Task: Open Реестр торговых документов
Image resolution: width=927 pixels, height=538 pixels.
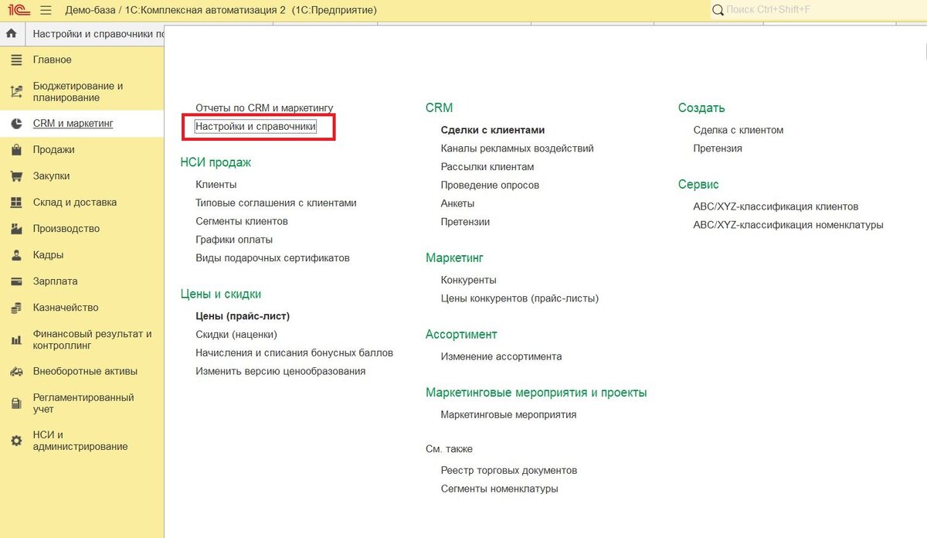Action: click(x=509, y=470)
